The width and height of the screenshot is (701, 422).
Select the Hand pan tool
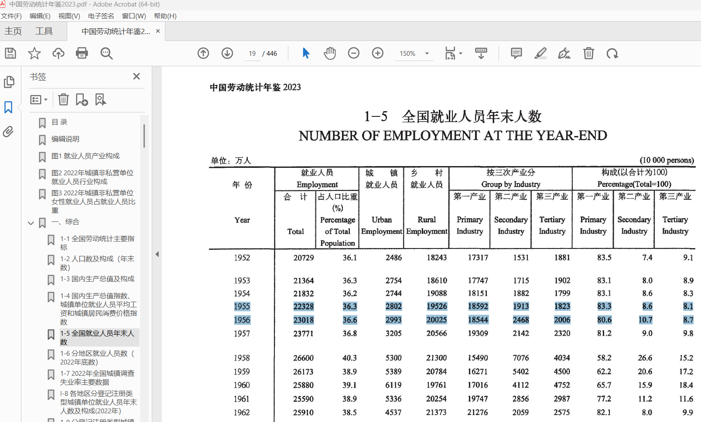point(330,54)
